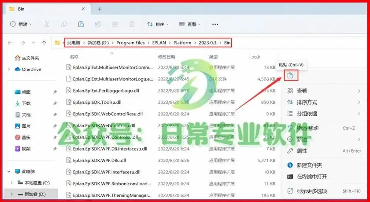The height and width of the screenshot is (202, 370).
Task: Open 桌面 in quick access
Action: [x=22, y=92]
